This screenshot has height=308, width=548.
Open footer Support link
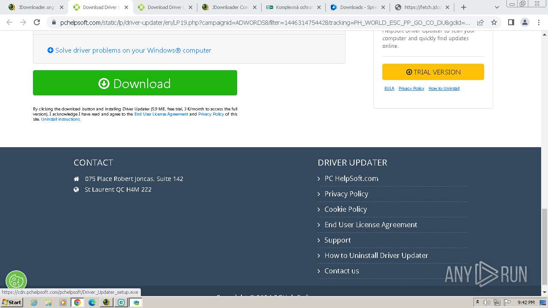pyautogui.click(x=337, y=240)
